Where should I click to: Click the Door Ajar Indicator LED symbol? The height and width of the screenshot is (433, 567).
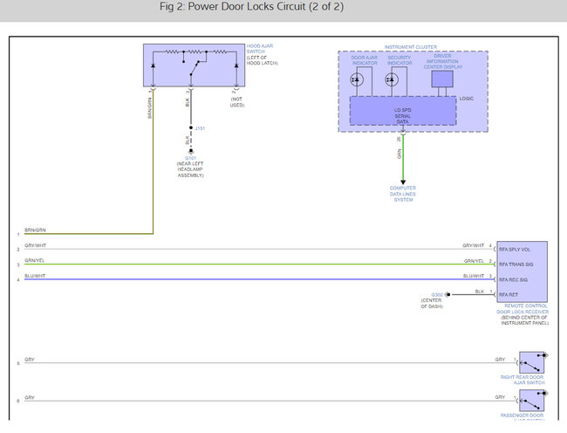(356, 79)
